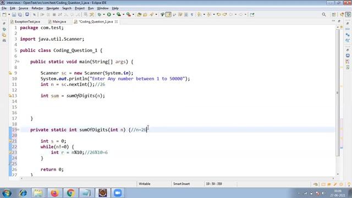Open the External Tools dropdown arrow
This screenshot has height=198, width=352.
click(x=133, y=15)
